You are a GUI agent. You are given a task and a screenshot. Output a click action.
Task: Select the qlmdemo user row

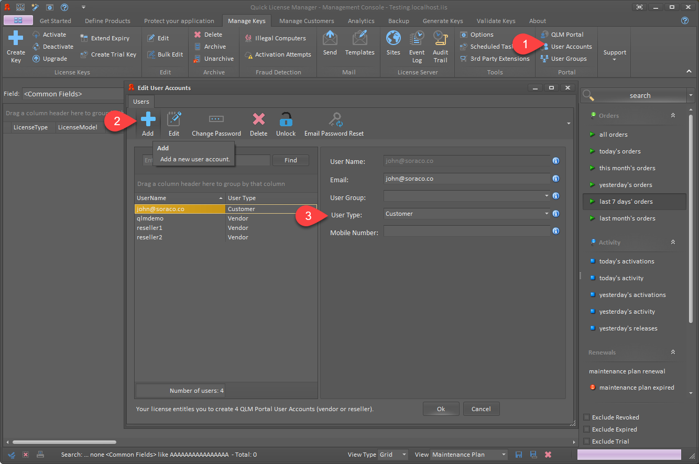point(225,218)
